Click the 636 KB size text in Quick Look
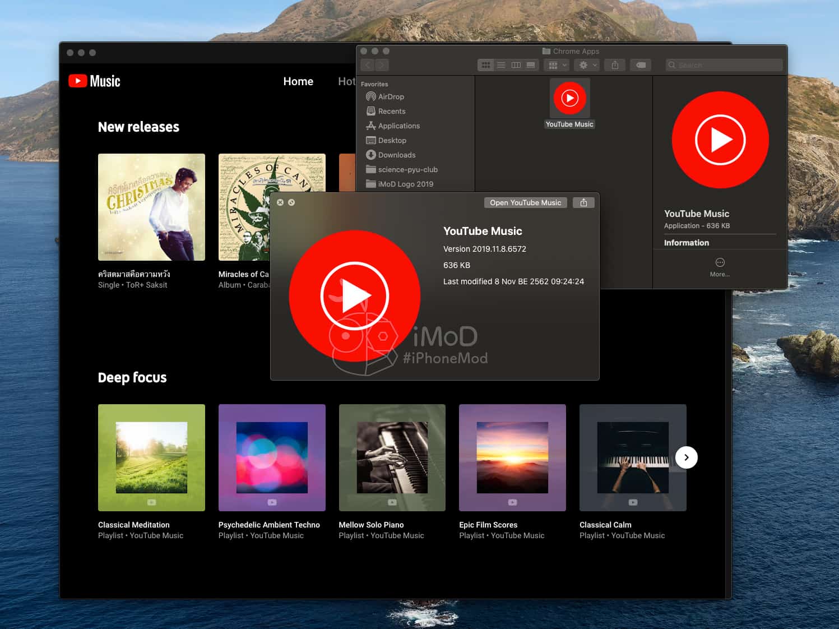839x629 pixels. point(457,265)
